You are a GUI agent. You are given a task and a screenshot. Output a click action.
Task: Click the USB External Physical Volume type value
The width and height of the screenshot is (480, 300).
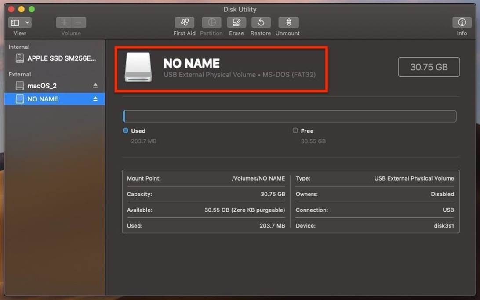pyautogui.click(x=414, y=178)
